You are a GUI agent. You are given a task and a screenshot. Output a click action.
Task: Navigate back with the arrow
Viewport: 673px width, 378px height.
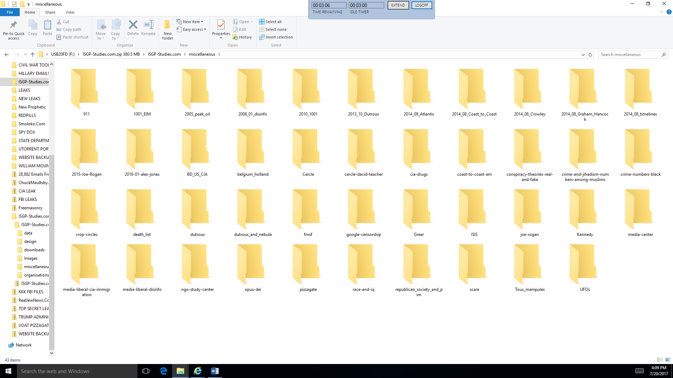7,55
